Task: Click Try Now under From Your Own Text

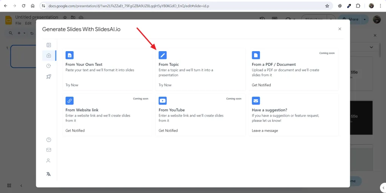Action: coord(72,85)
